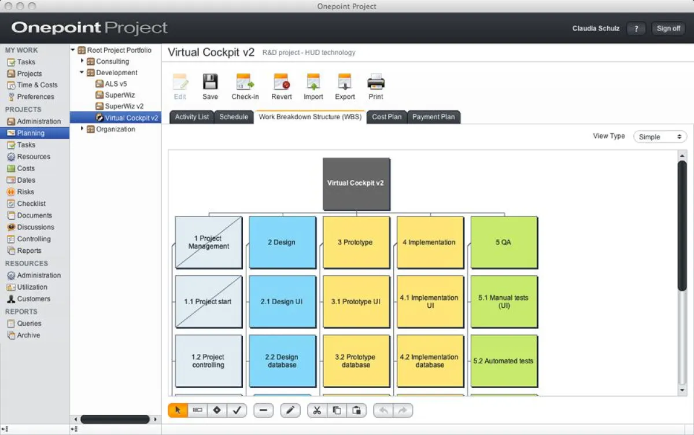Select the 1.1 Project start box

click(209, 301)
